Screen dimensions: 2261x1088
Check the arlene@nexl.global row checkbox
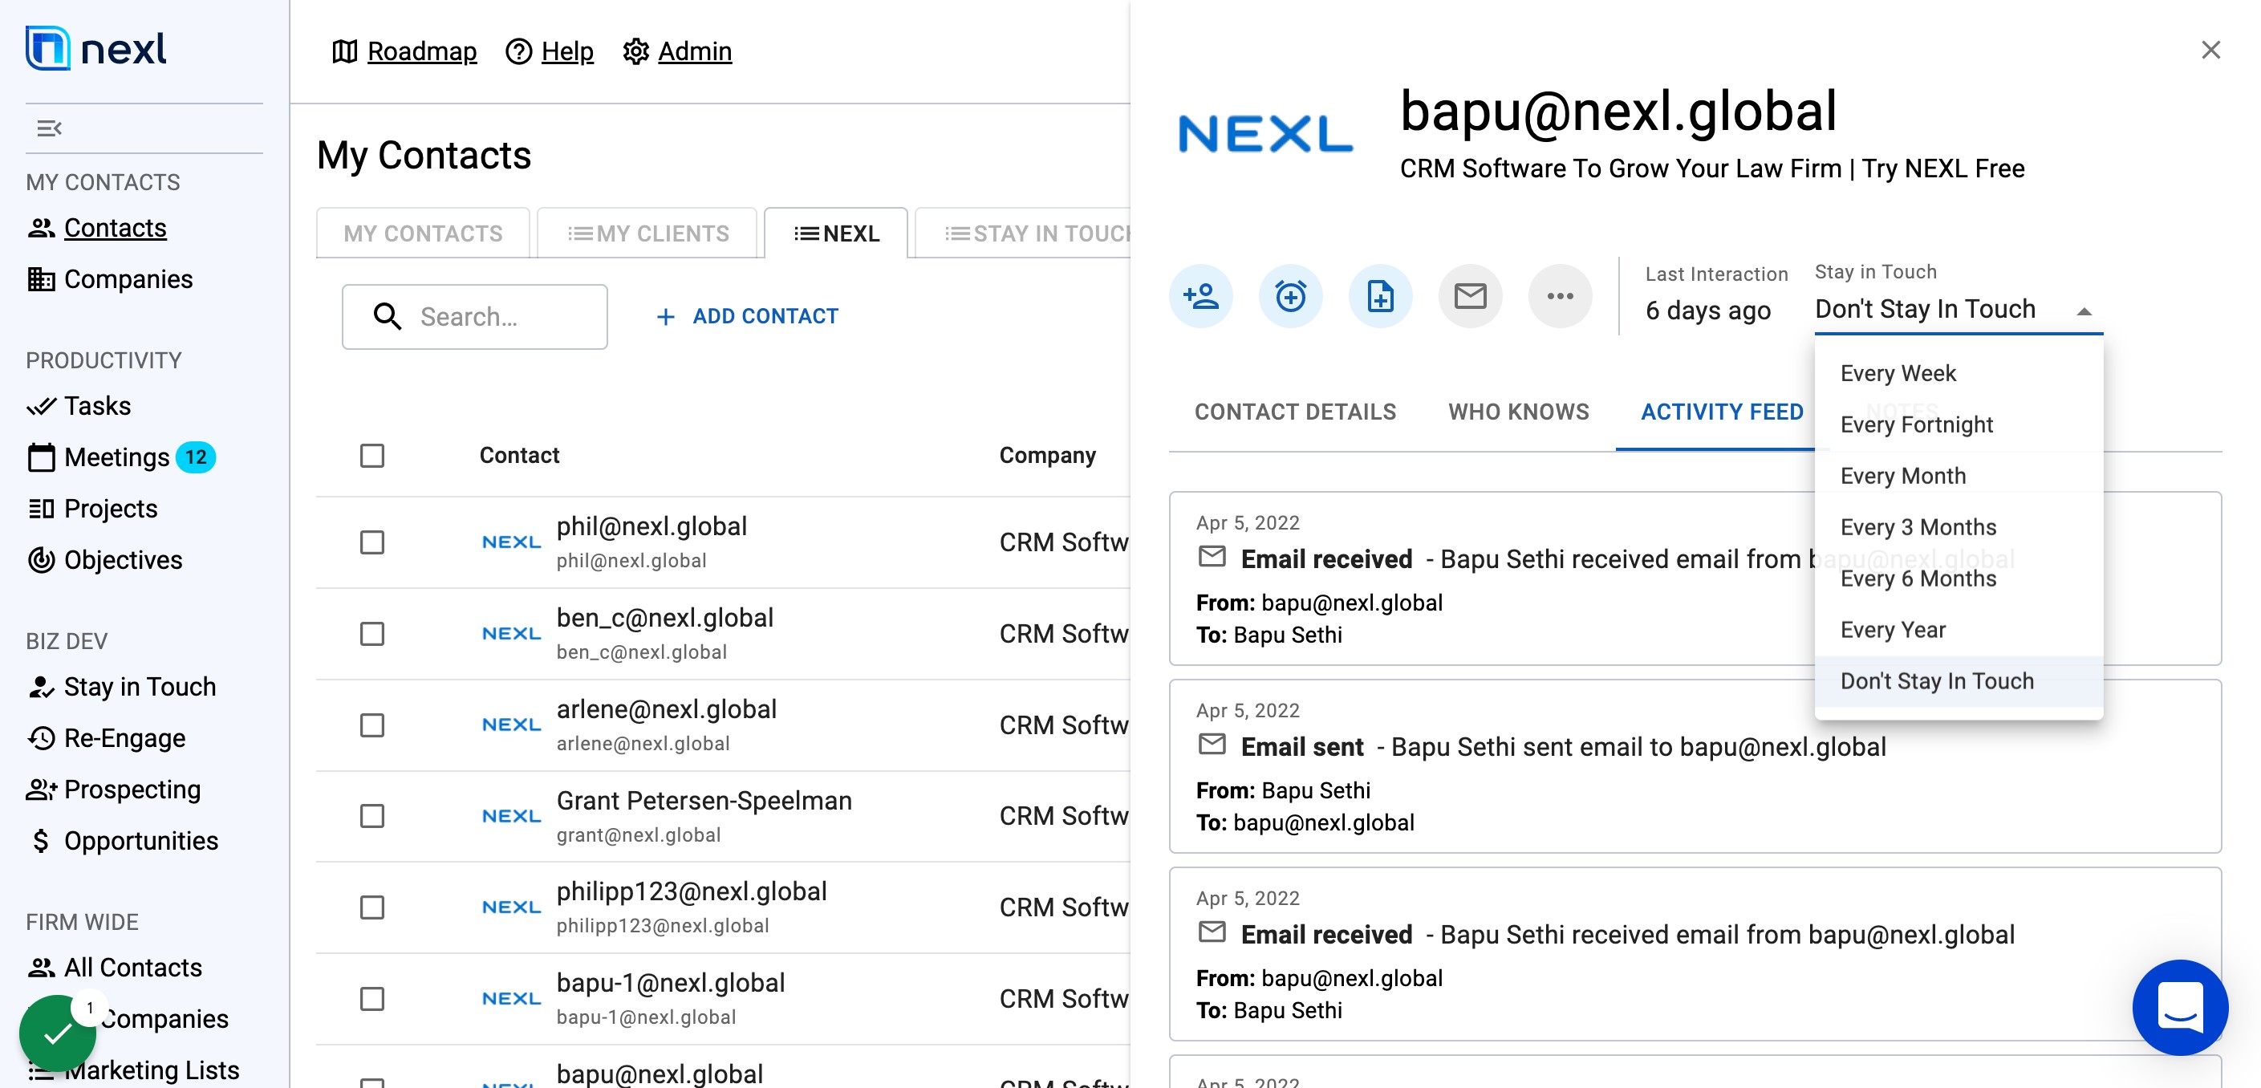click(372, 725)
